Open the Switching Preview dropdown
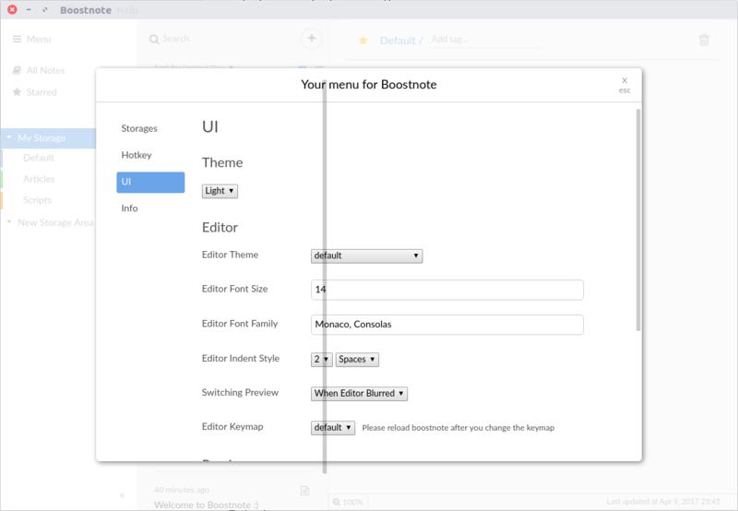This screenshot has width=738, height=511. click(359, 393)
